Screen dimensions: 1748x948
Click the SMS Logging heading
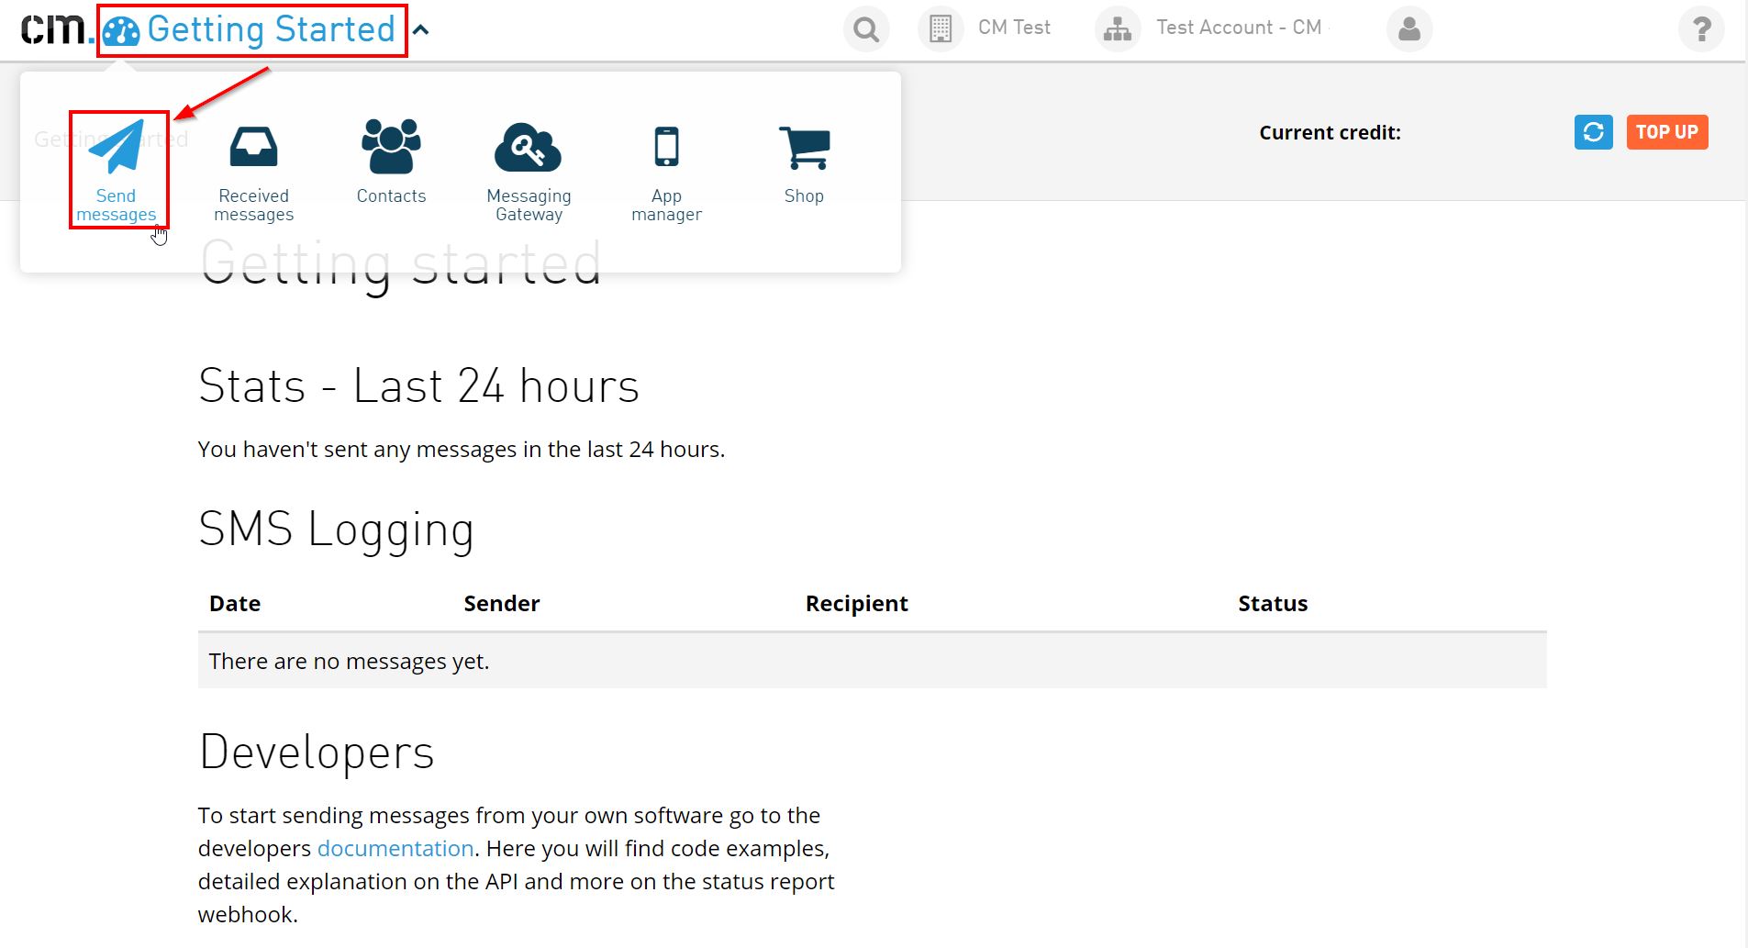tap(336, 530)
